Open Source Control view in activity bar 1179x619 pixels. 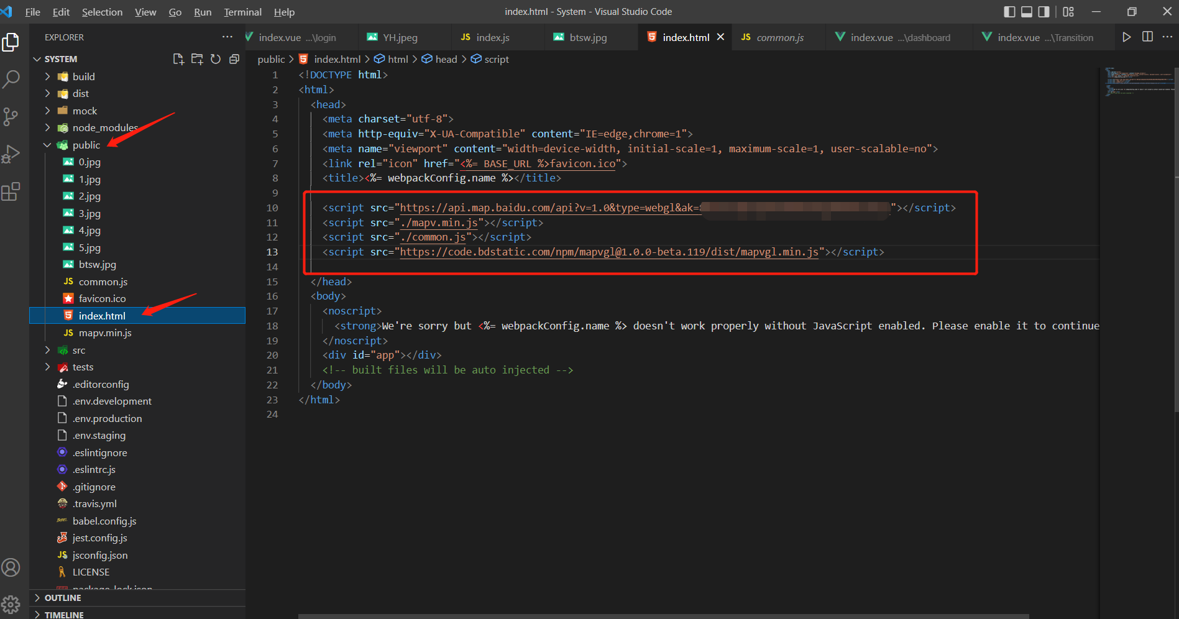pyautogui.click(x=11, y=117)
